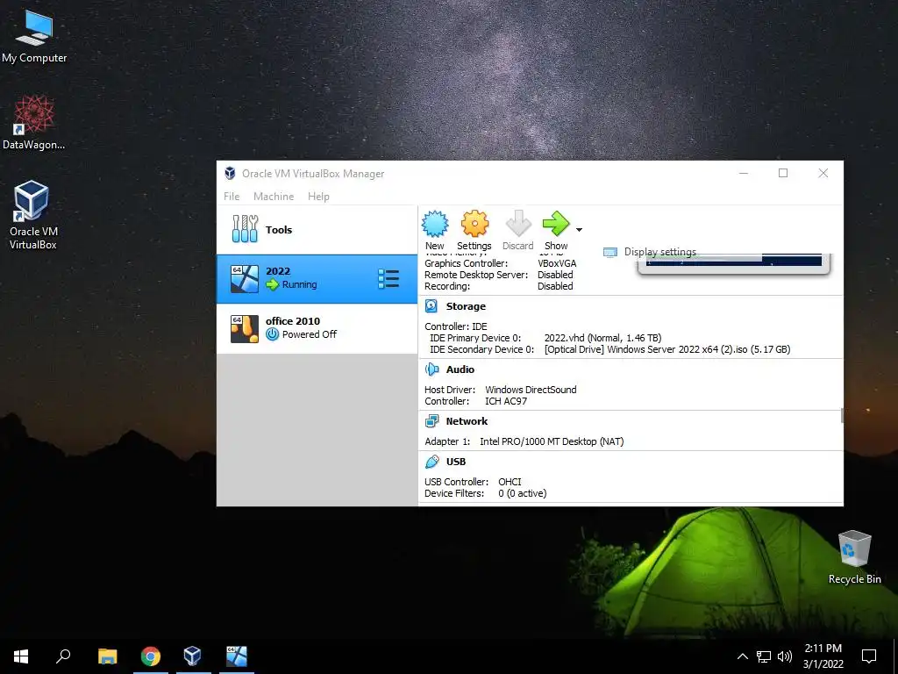This screenshot has height=674, width=898.
Task: Open the Windows Start menu
Action: (21, 656)
